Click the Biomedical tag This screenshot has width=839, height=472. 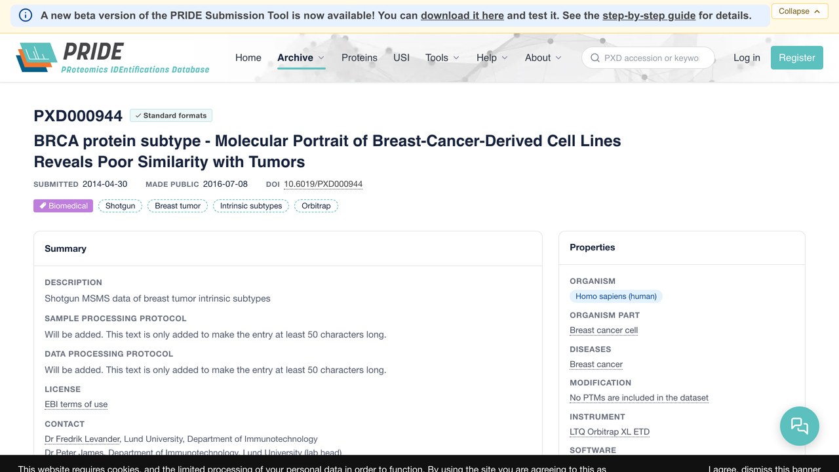pos(64,206)
